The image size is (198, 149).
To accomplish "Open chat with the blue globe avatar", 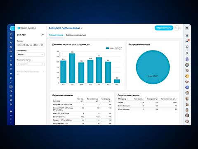I will [187, 87].
